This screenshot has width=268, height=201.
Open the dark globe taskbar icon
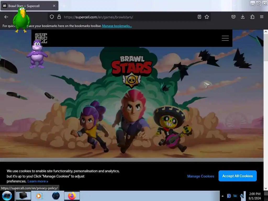(56, 196)
